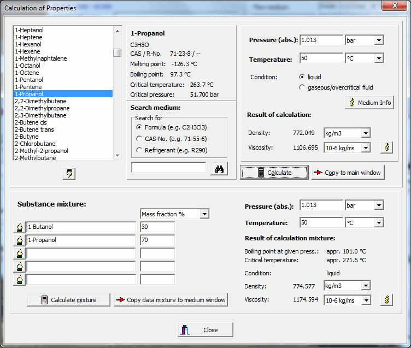The image size is (411, 348).
Task: Choose gaseous/overcritical fluid condition
Action: click(302, 87)
